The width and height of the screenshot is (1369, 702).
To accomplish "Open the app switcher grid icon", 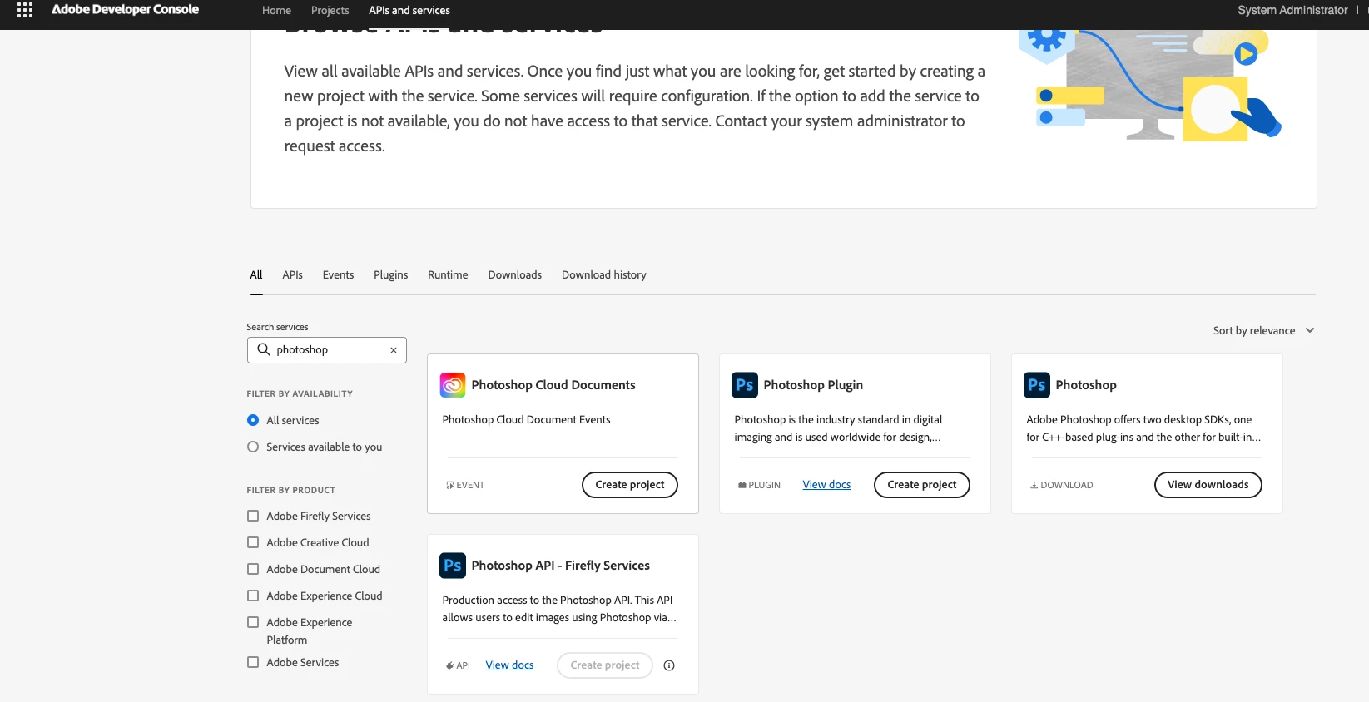I will click(25, 10).
